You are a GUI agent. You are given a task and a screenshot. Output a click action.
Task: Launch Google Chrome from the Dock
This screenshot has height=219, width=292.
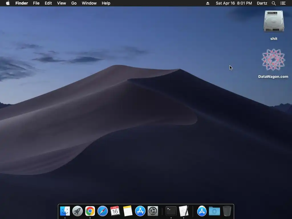click(90, 211)
